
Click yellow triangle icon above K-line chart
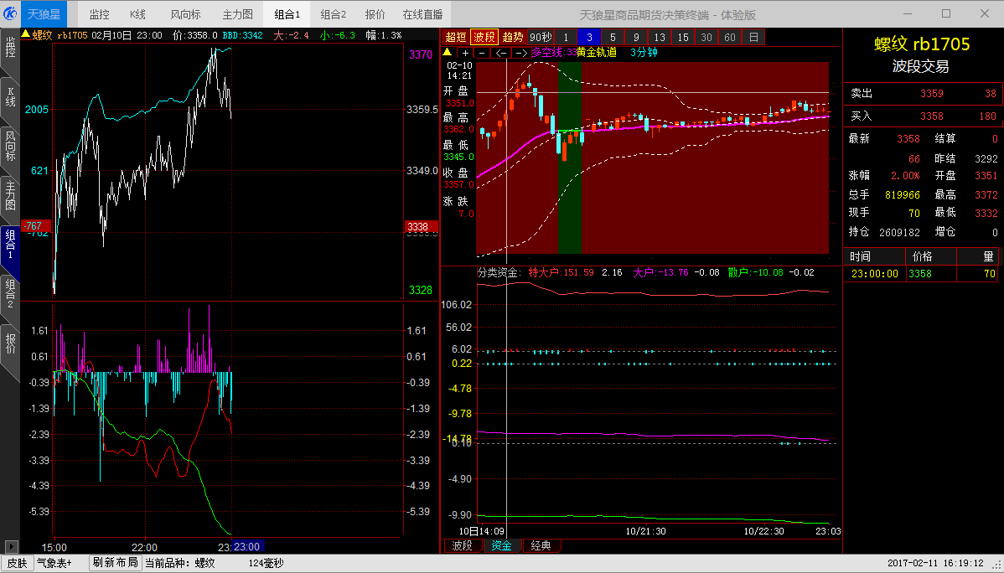click(448, 53)
